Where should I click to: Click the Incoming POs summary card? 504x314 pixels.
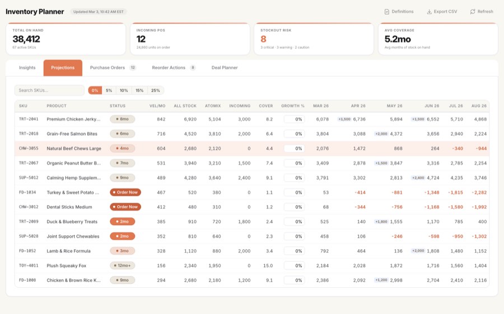190,39
